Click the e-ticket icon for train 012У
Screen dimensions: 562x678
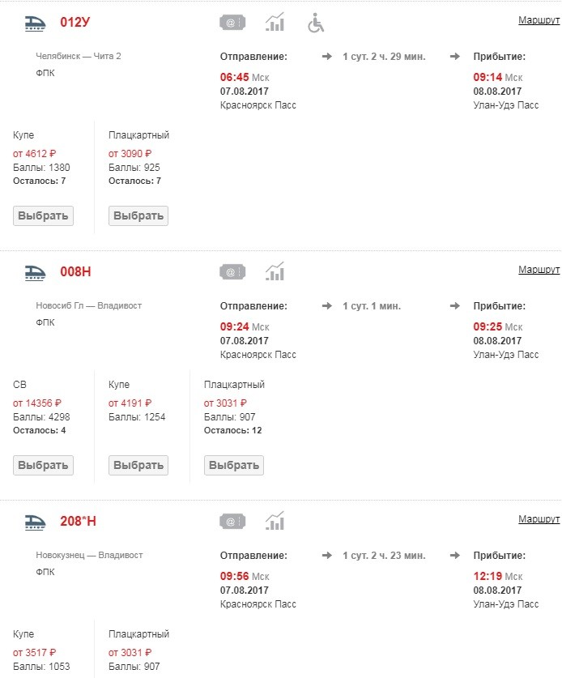pyautogui.click(x=232, y=23)
